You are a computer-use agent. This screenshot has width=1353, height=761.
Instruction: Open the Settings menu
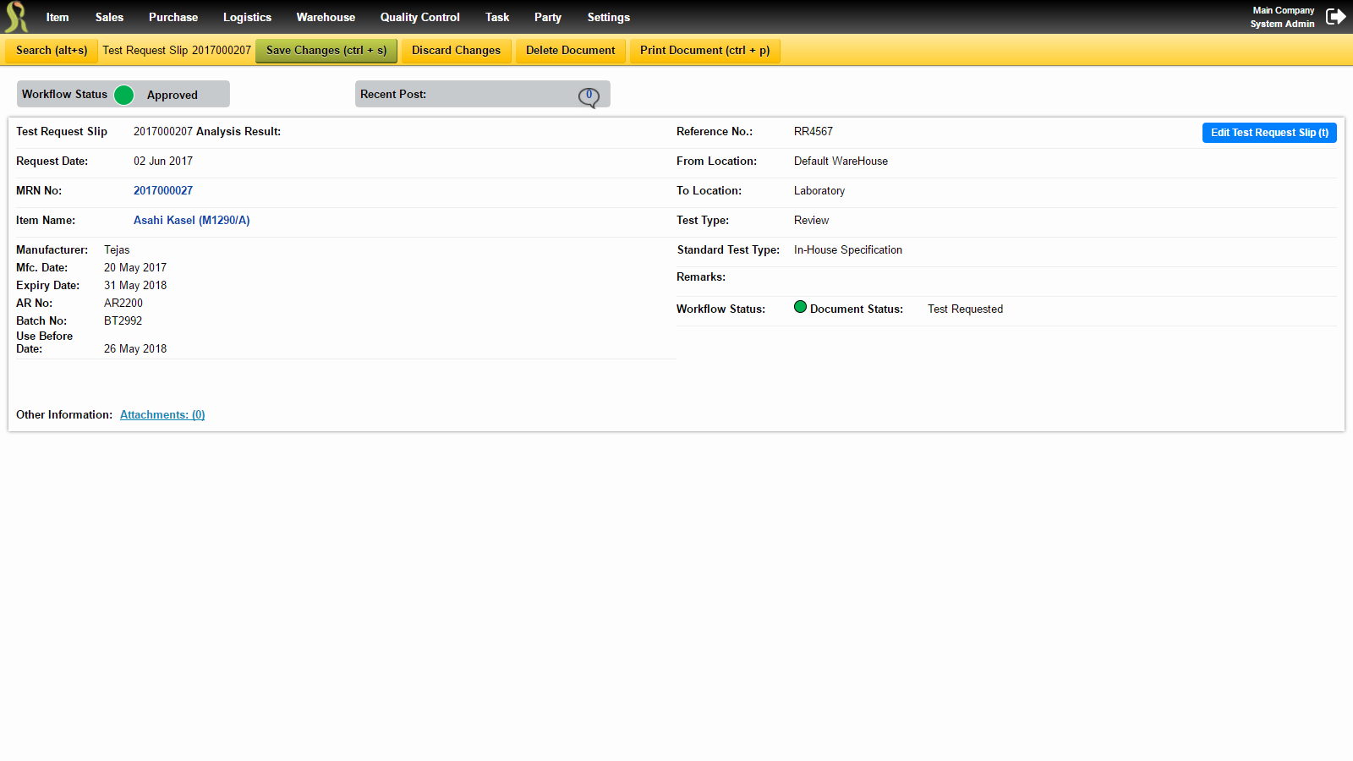pyautogui.click(x=608, y=17)
